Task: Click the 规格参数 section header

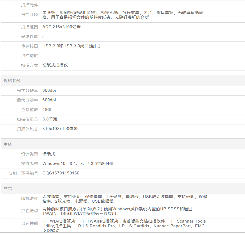Action: [x=12, y=81]
